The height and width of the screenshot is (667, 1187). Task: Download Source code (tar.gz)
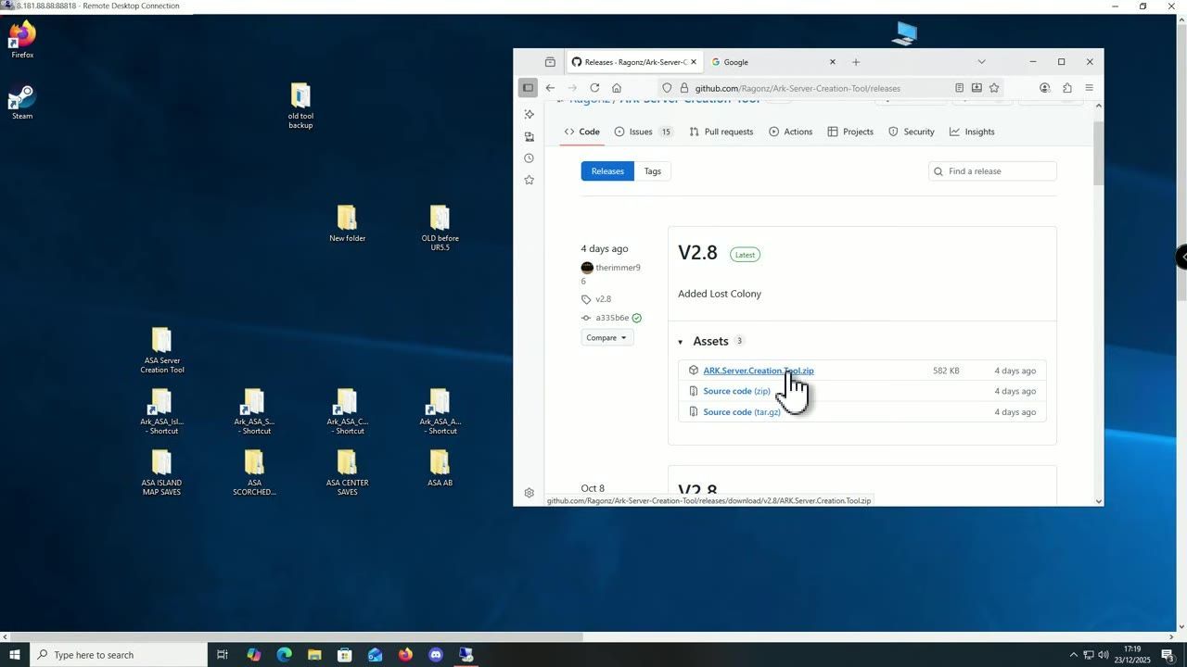[x=742, y=412]
